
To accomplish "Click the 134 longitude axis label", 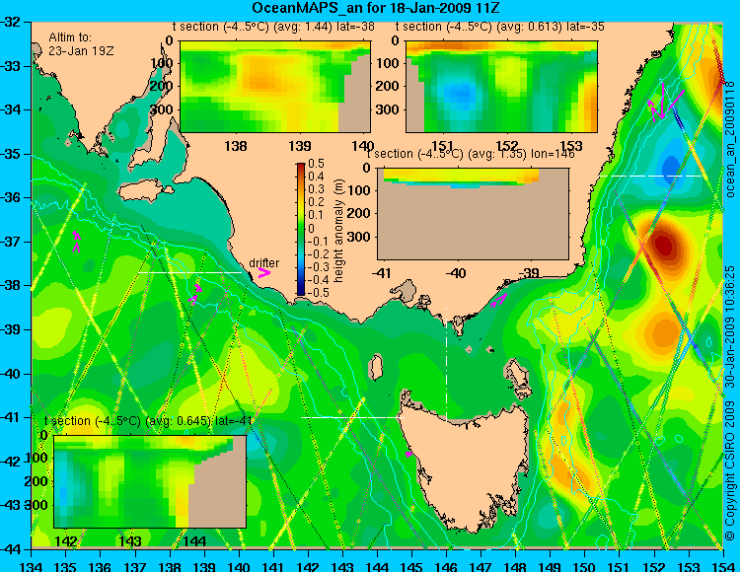I will (x=31, y=566).
